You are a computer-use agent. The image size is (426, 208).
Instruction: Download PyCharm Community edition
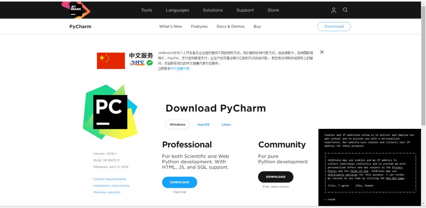pos(276,177)
